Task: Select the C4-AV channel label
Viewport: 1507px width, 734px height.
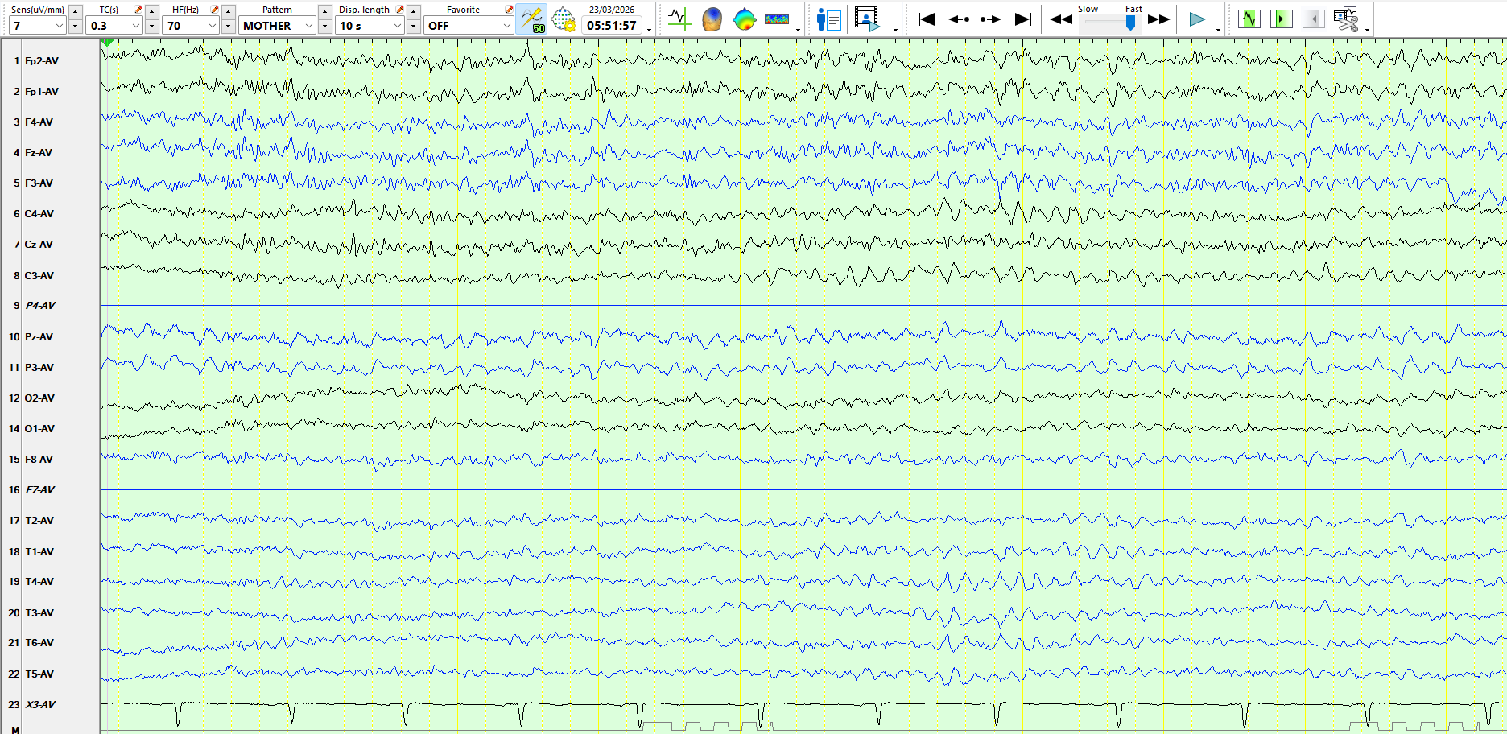Action: pos(39,214)
